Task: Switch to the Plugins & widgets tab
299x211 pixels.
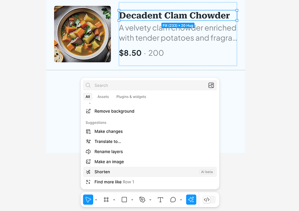Action: click(x=131, y=97)
